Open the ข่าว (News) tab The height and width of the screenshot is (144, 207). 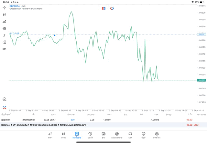(x=103, y=135)
